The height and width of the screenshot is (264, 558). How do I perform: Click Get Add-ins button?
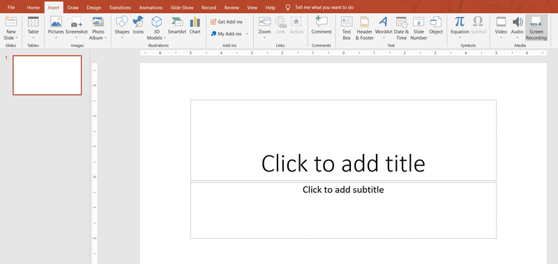coord(227,22)
